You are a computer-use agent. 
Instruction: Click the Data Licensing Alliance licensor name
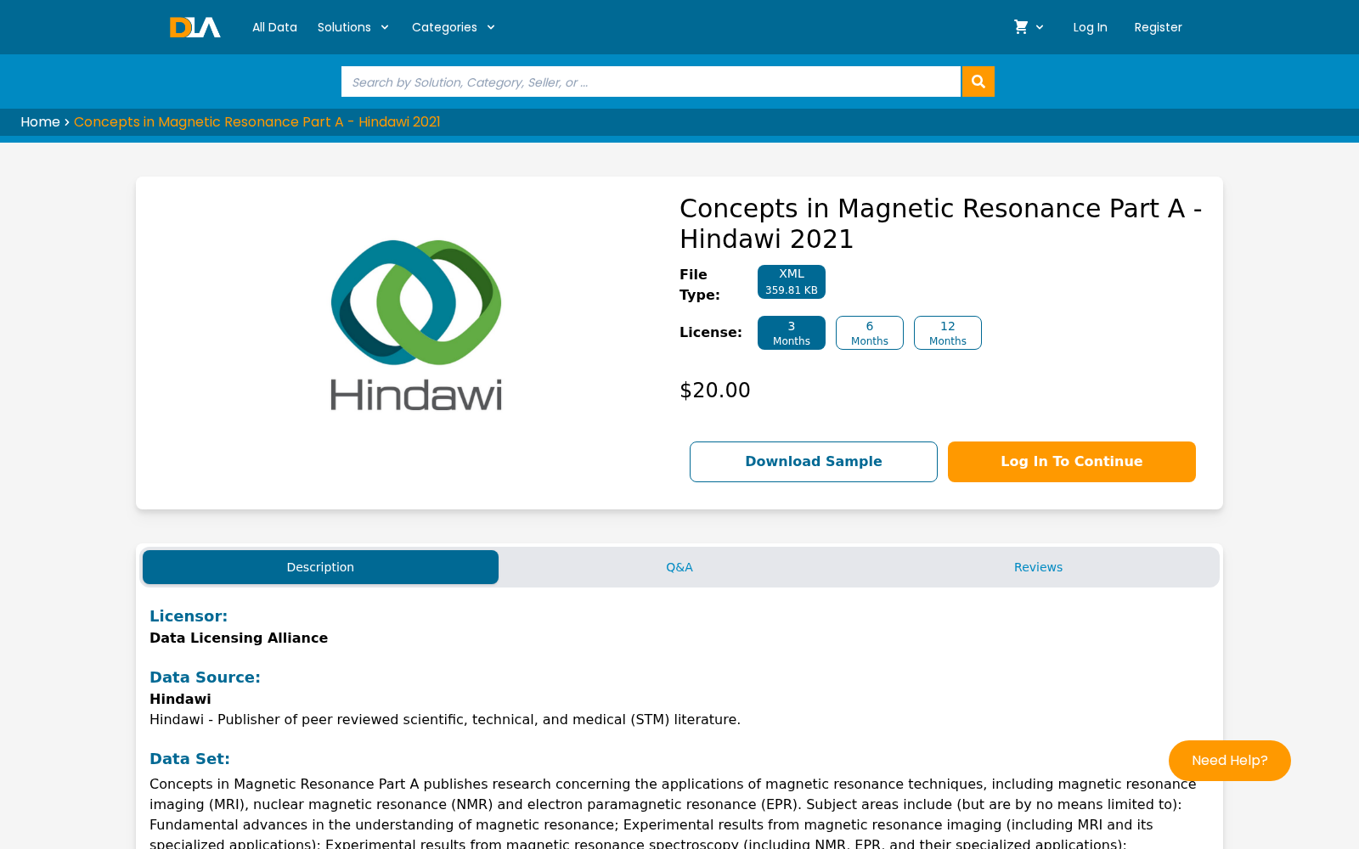[239, 638]
